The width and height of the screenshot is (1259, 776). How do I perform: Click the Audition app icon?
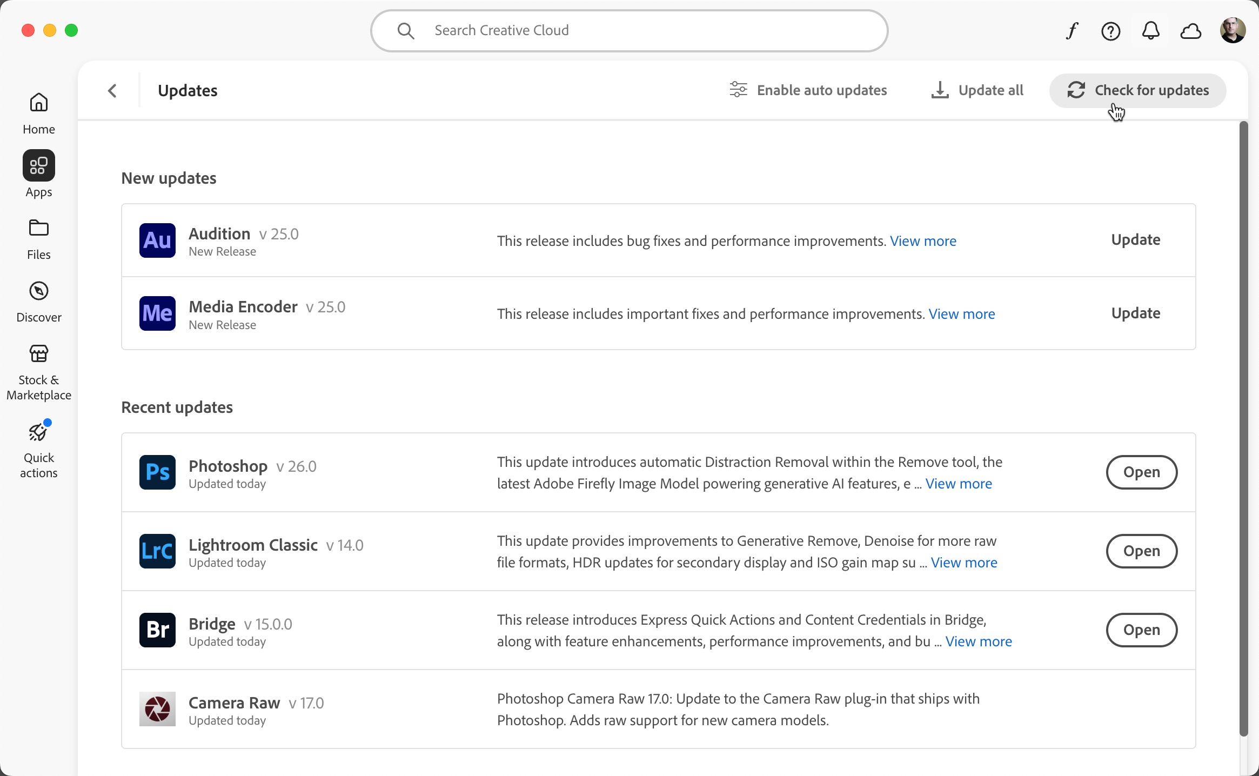point(157,240)
